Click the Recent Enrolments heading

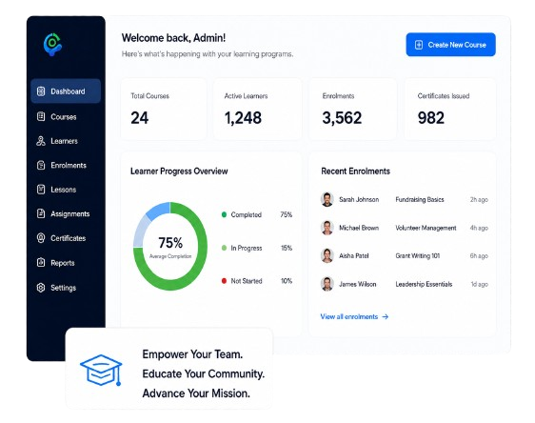(x=355, y=171)
